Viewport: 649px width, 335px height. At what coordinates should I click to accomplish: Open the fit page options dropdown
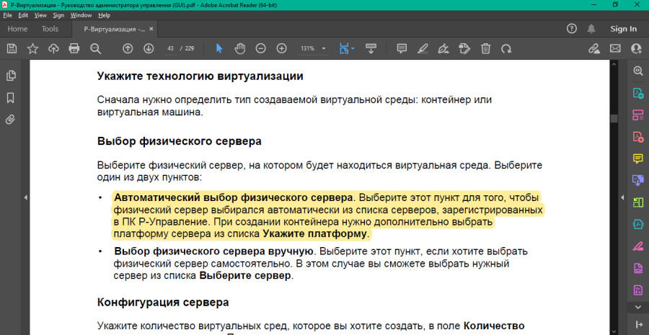[x=351, y=48]
